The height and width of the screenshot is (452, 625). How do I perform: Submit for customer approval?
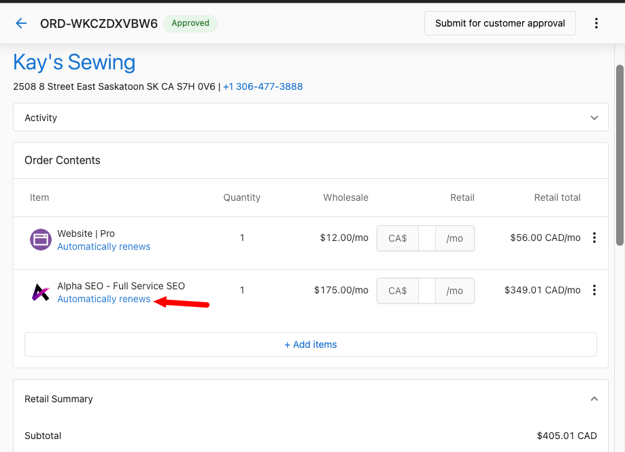coord(500,23)
